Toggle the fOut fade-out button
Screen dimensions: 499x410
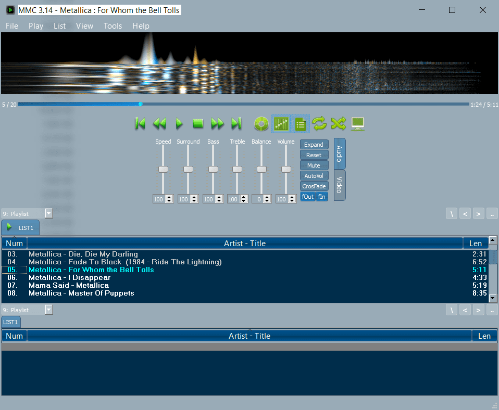pos(308,197)
